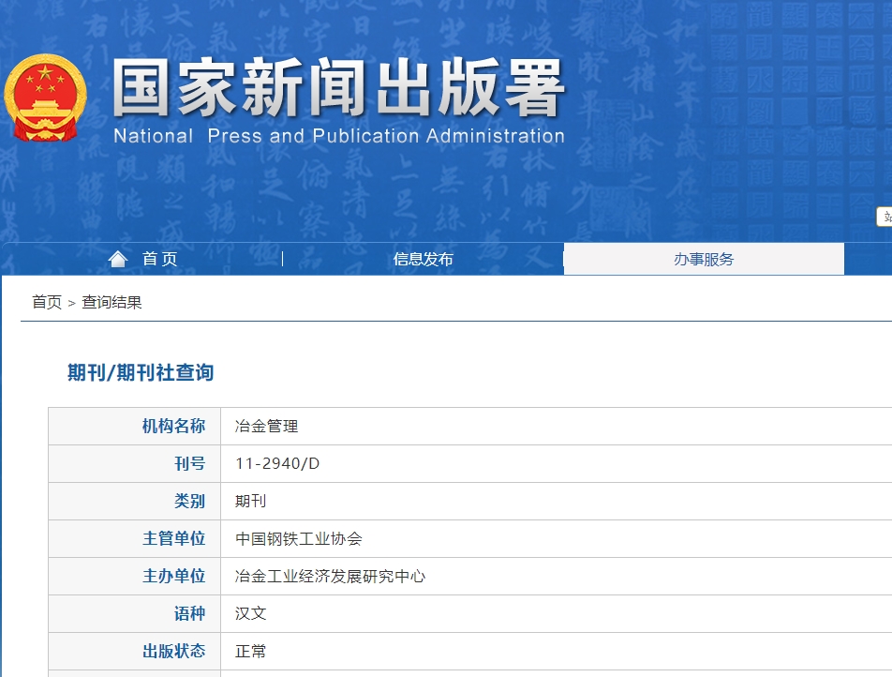Select the 主管单位 label cell
Image resolution: width=892 pixels, height=677 pixels.
coord(135,538)
